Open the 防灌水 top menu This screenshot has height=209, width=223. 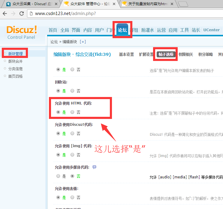(148, 30)
